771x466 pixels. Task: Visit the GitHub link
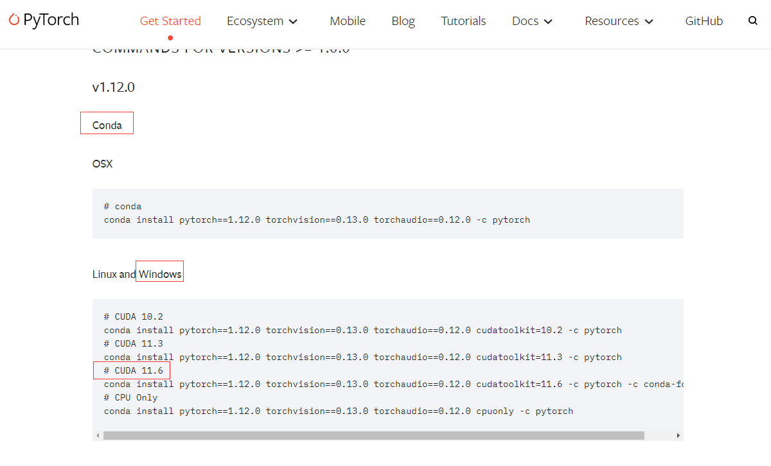click(x=704, y=21)
